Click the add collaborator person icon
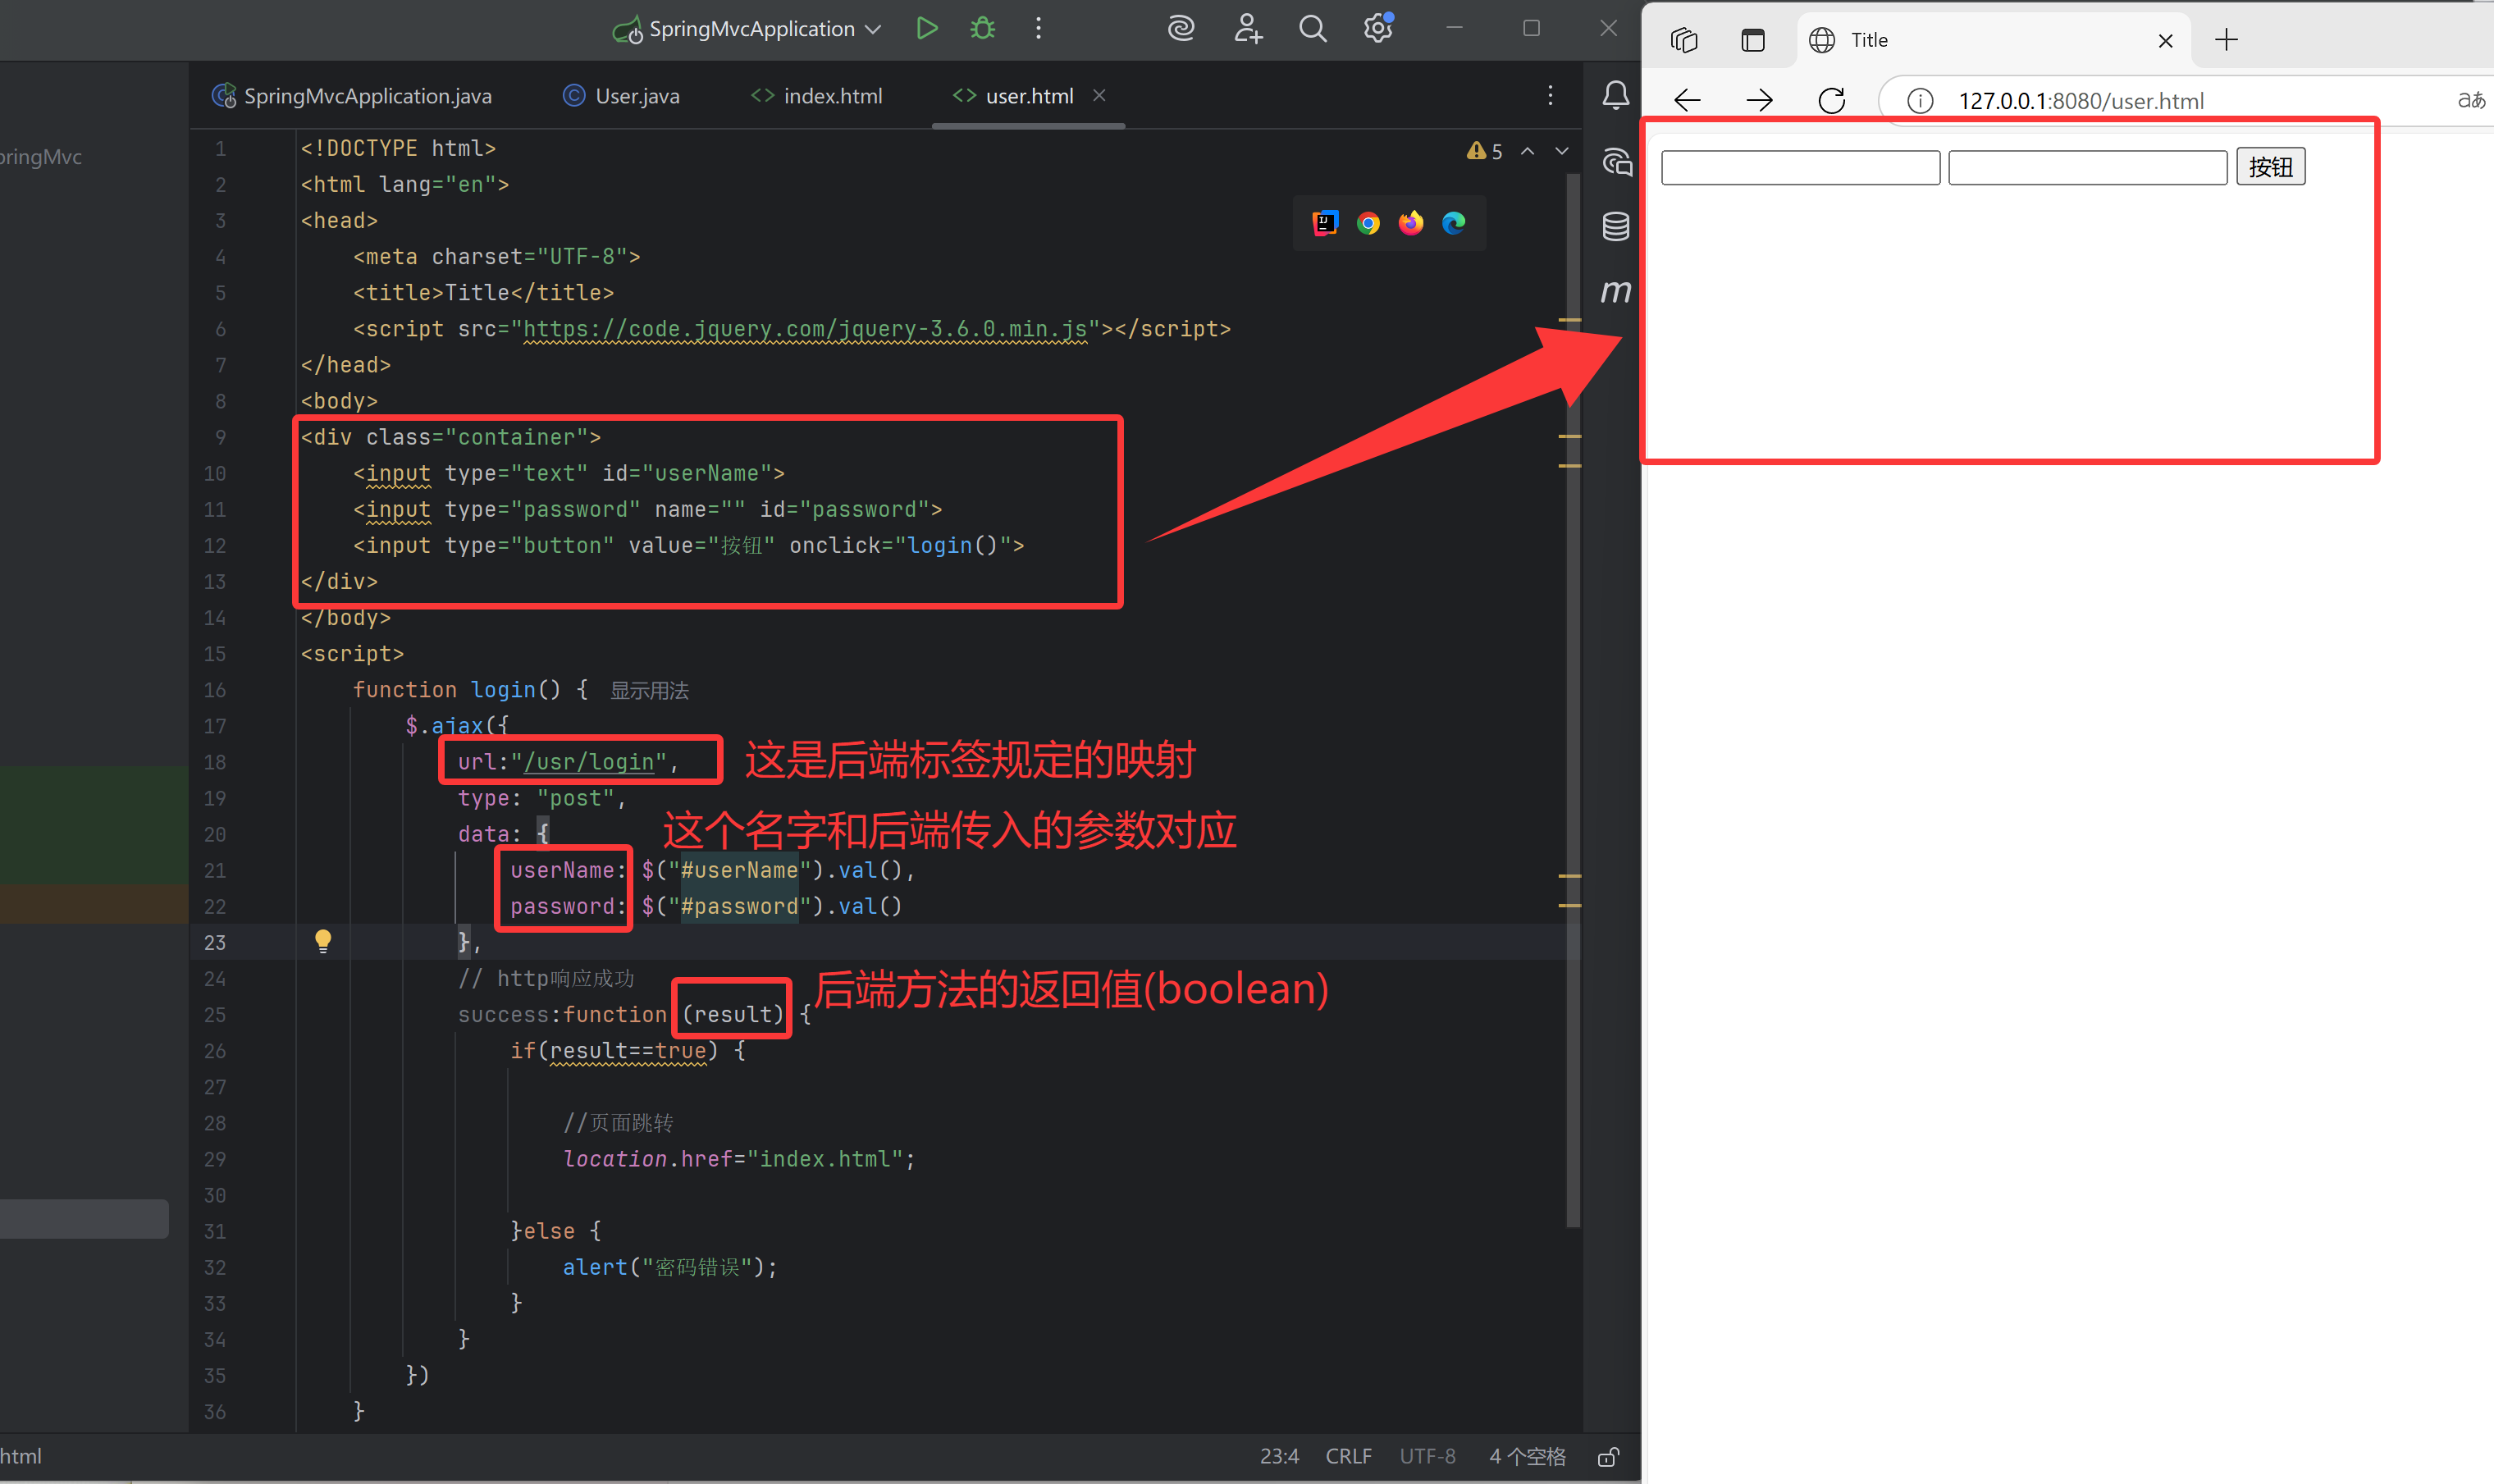This screenshot has width=2494, height=1484. click(x=1247, y=28)
